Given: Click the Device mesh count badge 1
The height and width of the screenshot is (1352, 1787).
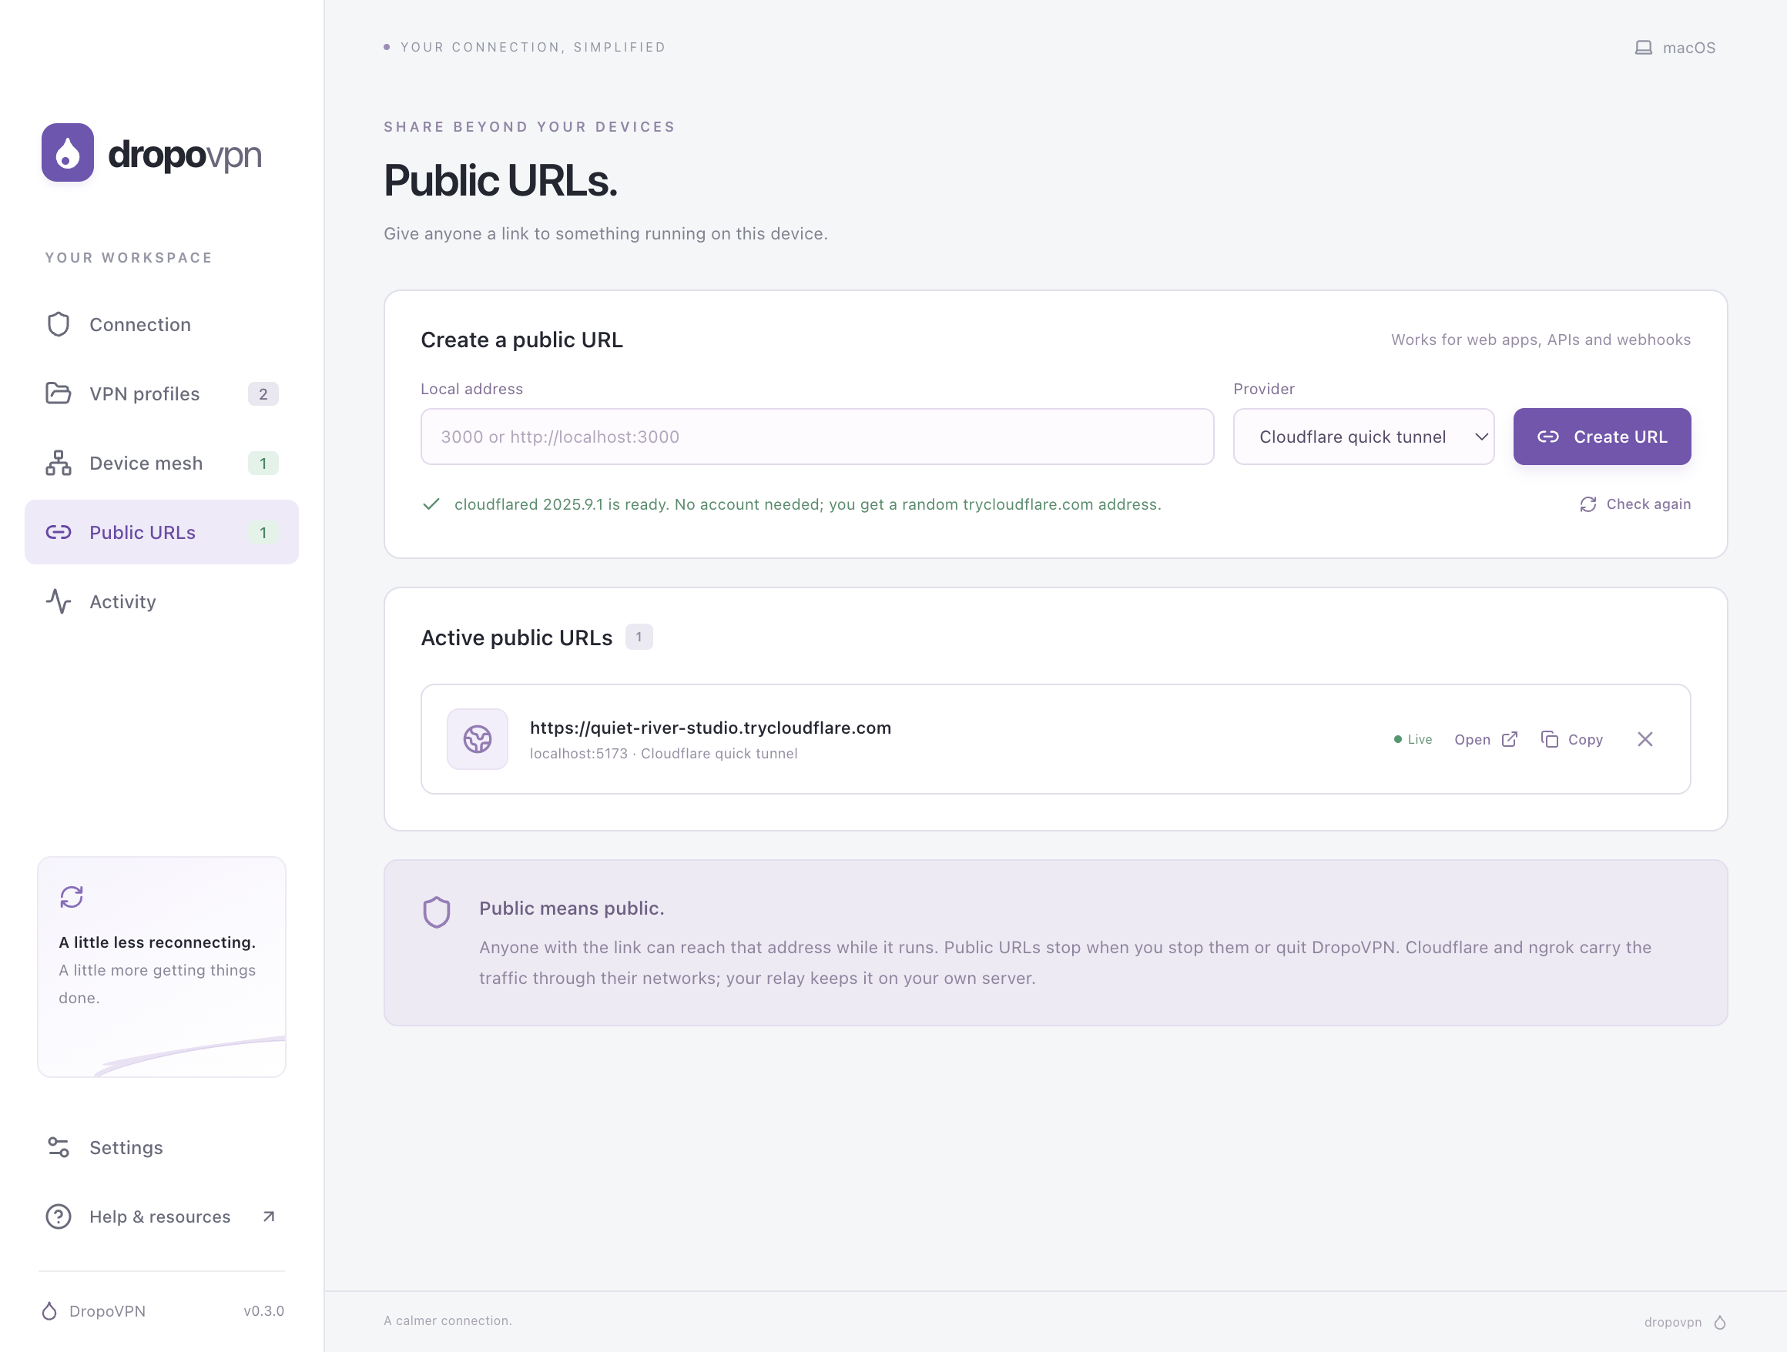Looking at the screenshot, I should pyautogui.click(x=263, y=463).
